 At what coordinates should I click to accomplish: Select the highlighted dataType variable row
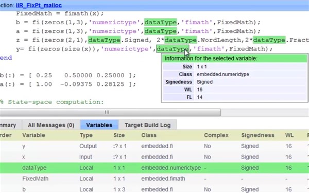[154, 168]
